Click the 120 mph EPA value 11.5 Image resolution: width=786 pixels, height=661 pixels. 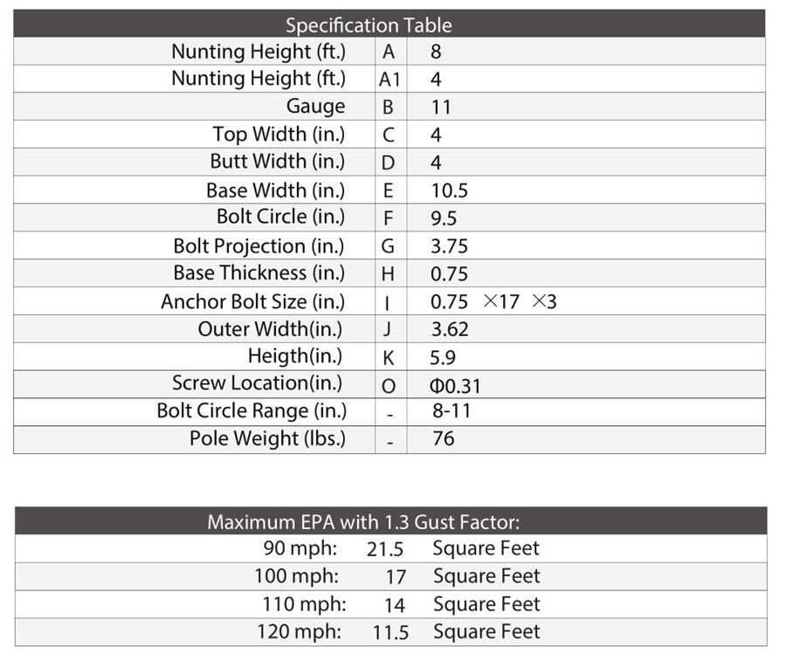tap(390, 632)
